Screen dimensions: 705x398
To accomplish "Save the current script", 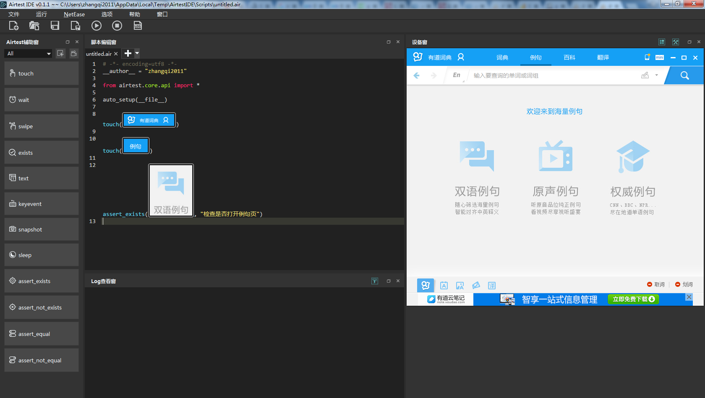I will (55, 26).
